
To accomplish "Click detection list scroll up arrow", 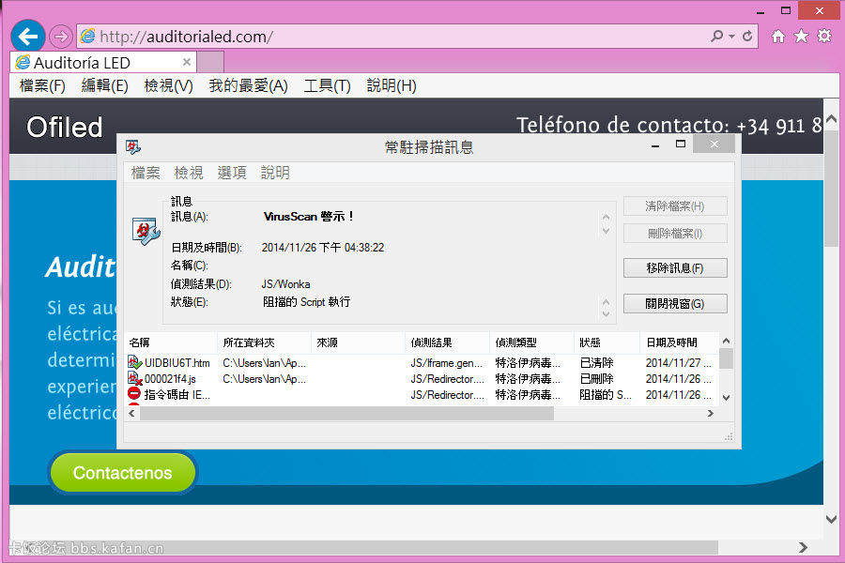I will coord(726,341).
